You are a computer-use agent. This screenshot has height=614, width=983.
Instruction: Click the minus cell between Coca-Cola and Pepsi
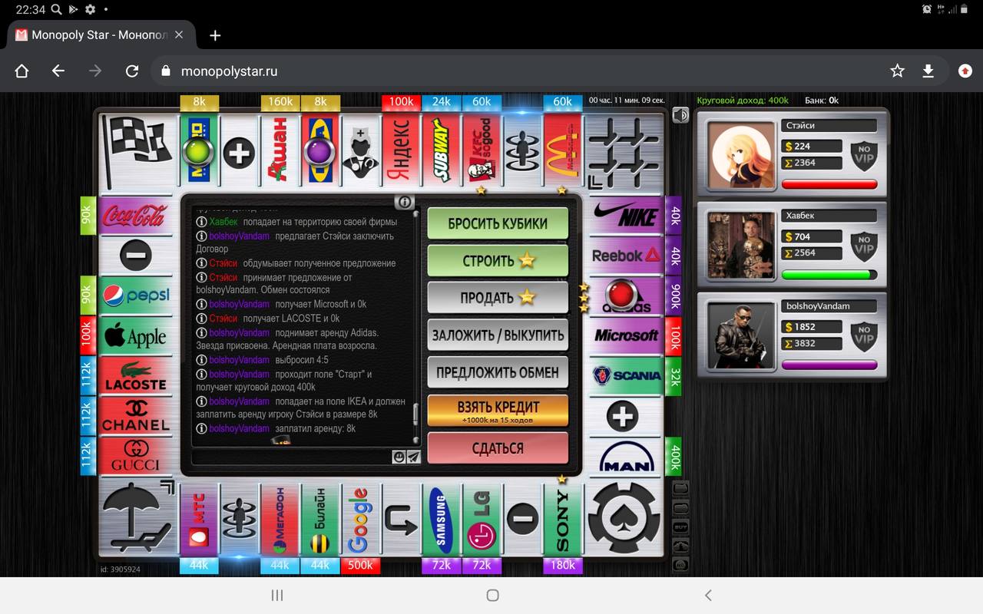pyautogui.click(x=136, y=256)
